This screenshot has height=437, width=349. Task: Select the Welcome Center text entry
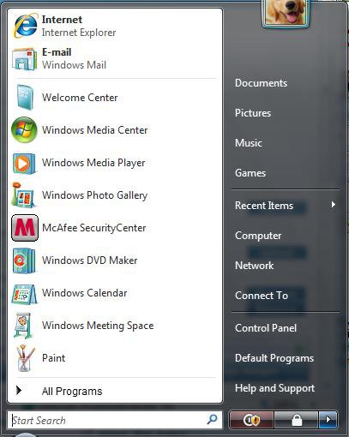coord(80,98)
